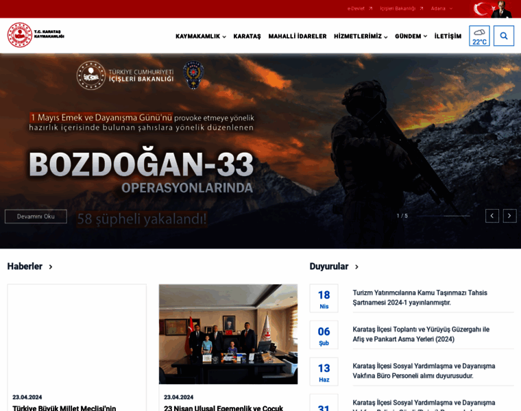Expand the Hizmetlerimiz menu
Screen dimensions: 521x411
[361, 36]
